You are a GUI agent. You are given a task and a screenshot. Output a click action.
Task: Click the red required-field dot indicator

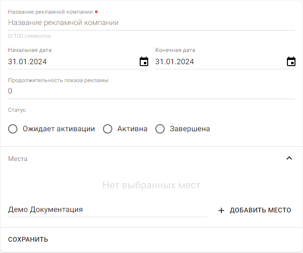click(96, 12)
